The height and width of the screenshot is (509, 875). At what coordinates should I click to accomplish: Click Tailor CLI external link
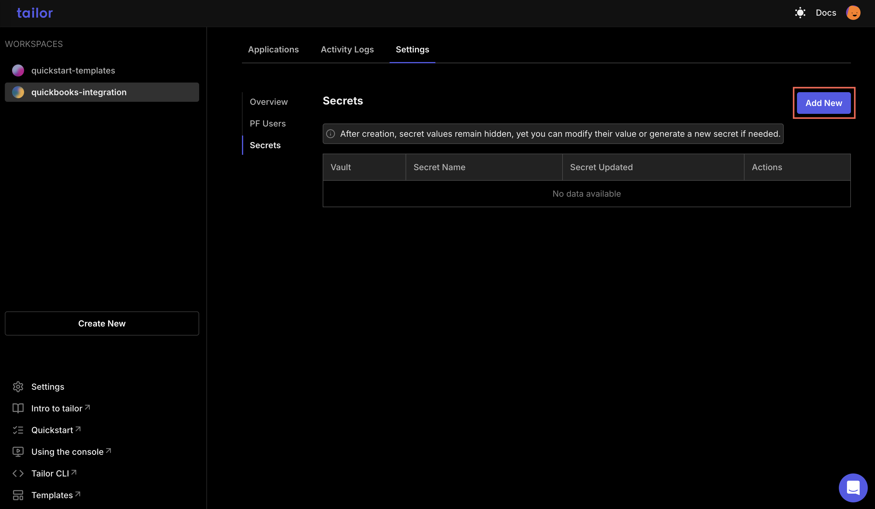click(54, 473)
